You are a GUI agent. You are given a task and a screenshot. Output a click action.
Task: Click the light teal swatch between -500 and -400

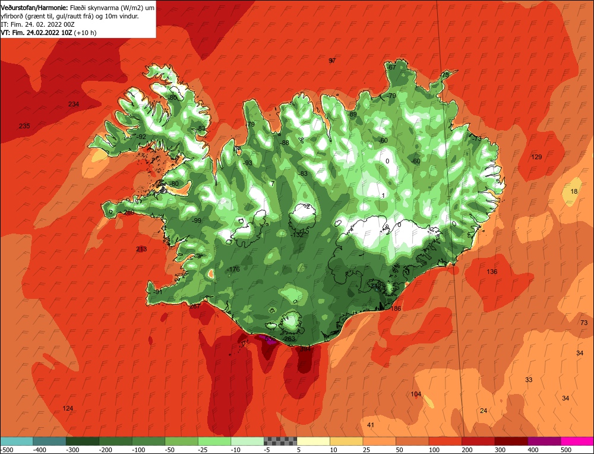[17, 441]
